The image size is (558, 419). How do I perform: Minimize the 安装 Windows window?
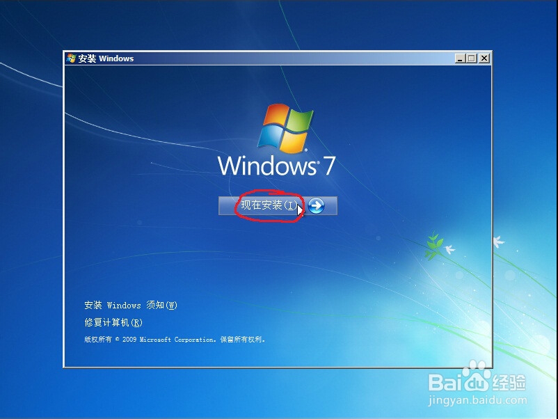tap(460, 58)
